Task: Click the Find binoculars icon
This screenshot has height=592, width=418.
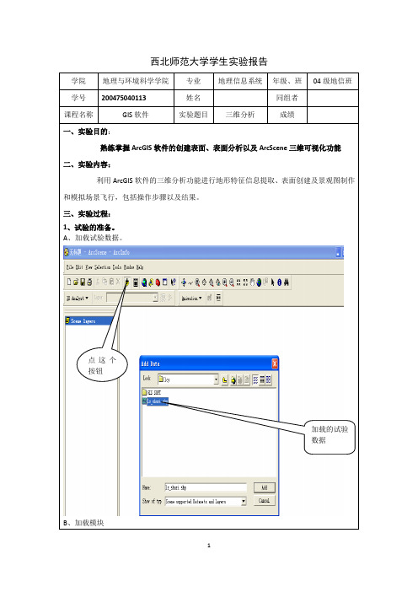Action: click(x=286, y=282)
